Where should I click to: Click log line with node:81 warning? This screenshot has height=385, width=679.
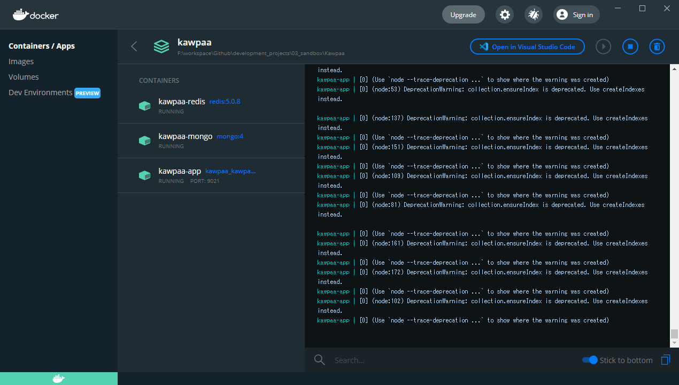point(481,210)
